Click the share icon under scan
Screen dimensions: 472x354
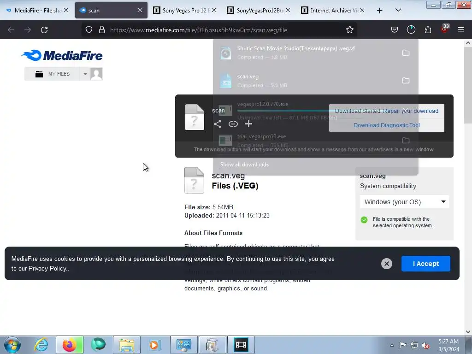(218, 124)
